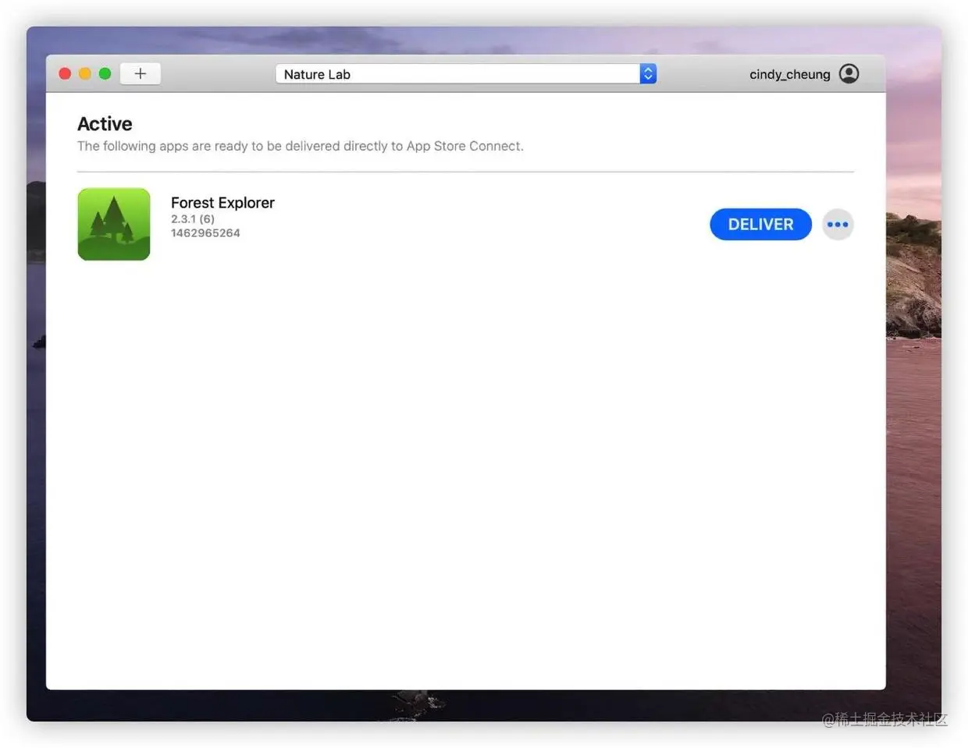Click the Active section heading
The image size is (968, 748).
[105, 124]
